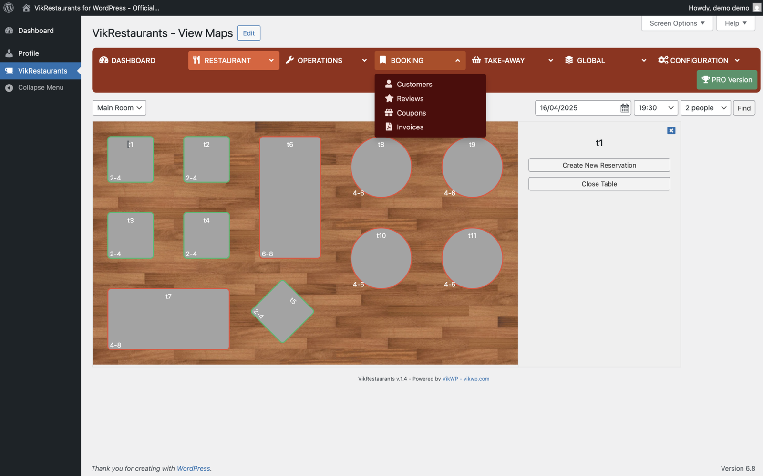
Task: Open the VikWP link in the footer
Action: pos(450,379)
